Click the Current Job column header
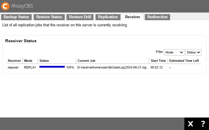209x130 pixels. [86, 61]
